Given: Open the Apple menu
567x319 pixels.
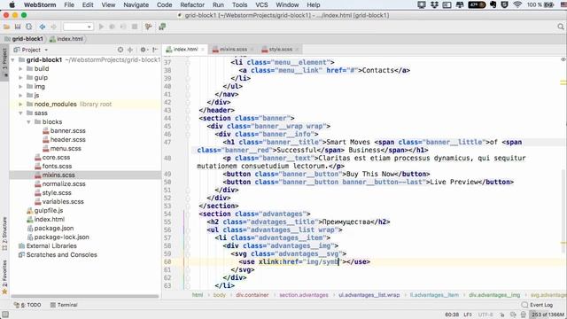Looking at the screenshot, I should pos(12,4).
